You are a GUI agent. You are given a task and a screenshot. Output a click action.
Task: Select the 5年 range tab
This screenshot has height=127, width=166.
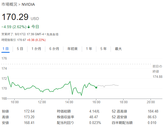click(x=103, y=49)
